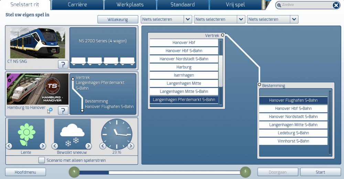Open the third Niets selecteren dropdown
Viewport: 344px width, 179px height.
(x=294, y=19)
